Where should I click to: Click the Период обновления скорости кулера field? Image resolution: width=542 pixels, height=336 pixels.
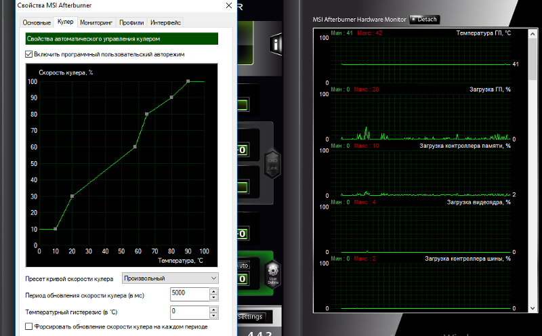click(x=190, y=294)
